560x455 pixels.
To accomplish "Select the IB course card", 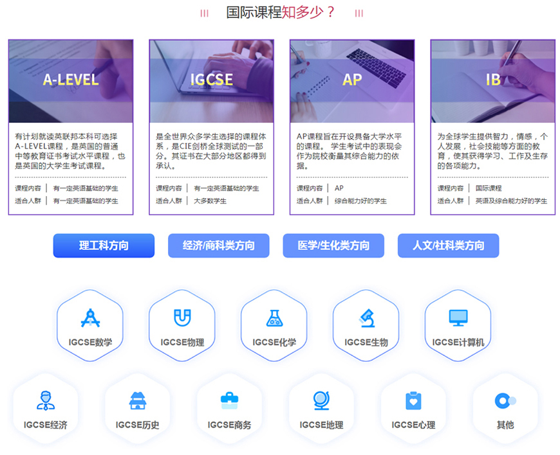I will click(x=492, y=79).
